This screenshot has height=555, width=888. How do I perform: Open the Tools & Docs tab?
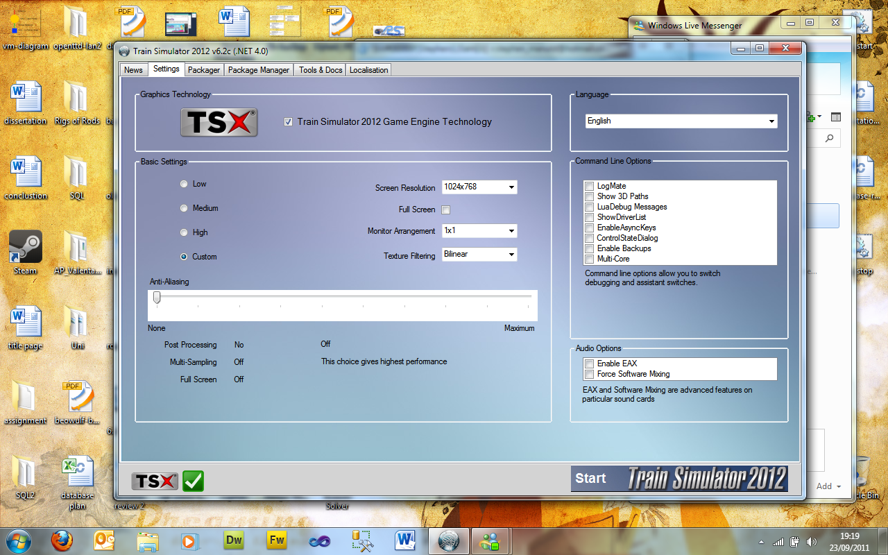tap(321, 70)
